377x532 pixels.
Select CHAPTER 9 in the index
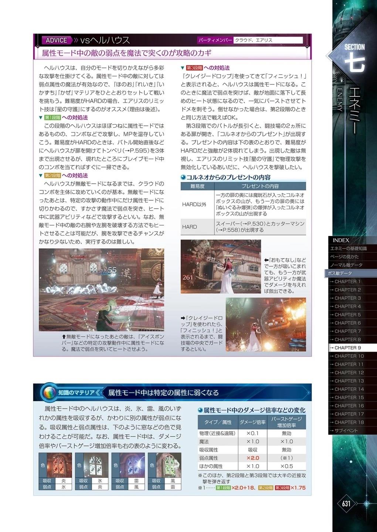pos(347,348)
